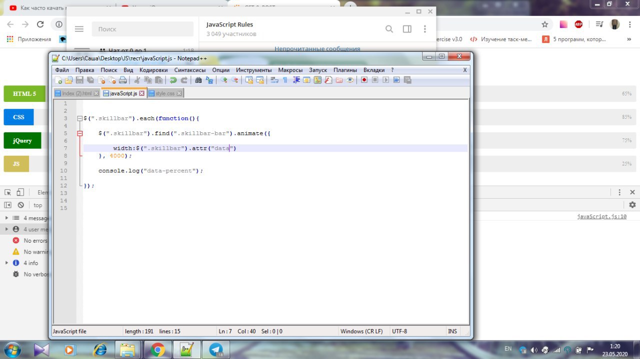Click Run Macro Multiple Times icon
Image resolution: width=640 pixels, height=359 pixels.
(x=396, y=80)
